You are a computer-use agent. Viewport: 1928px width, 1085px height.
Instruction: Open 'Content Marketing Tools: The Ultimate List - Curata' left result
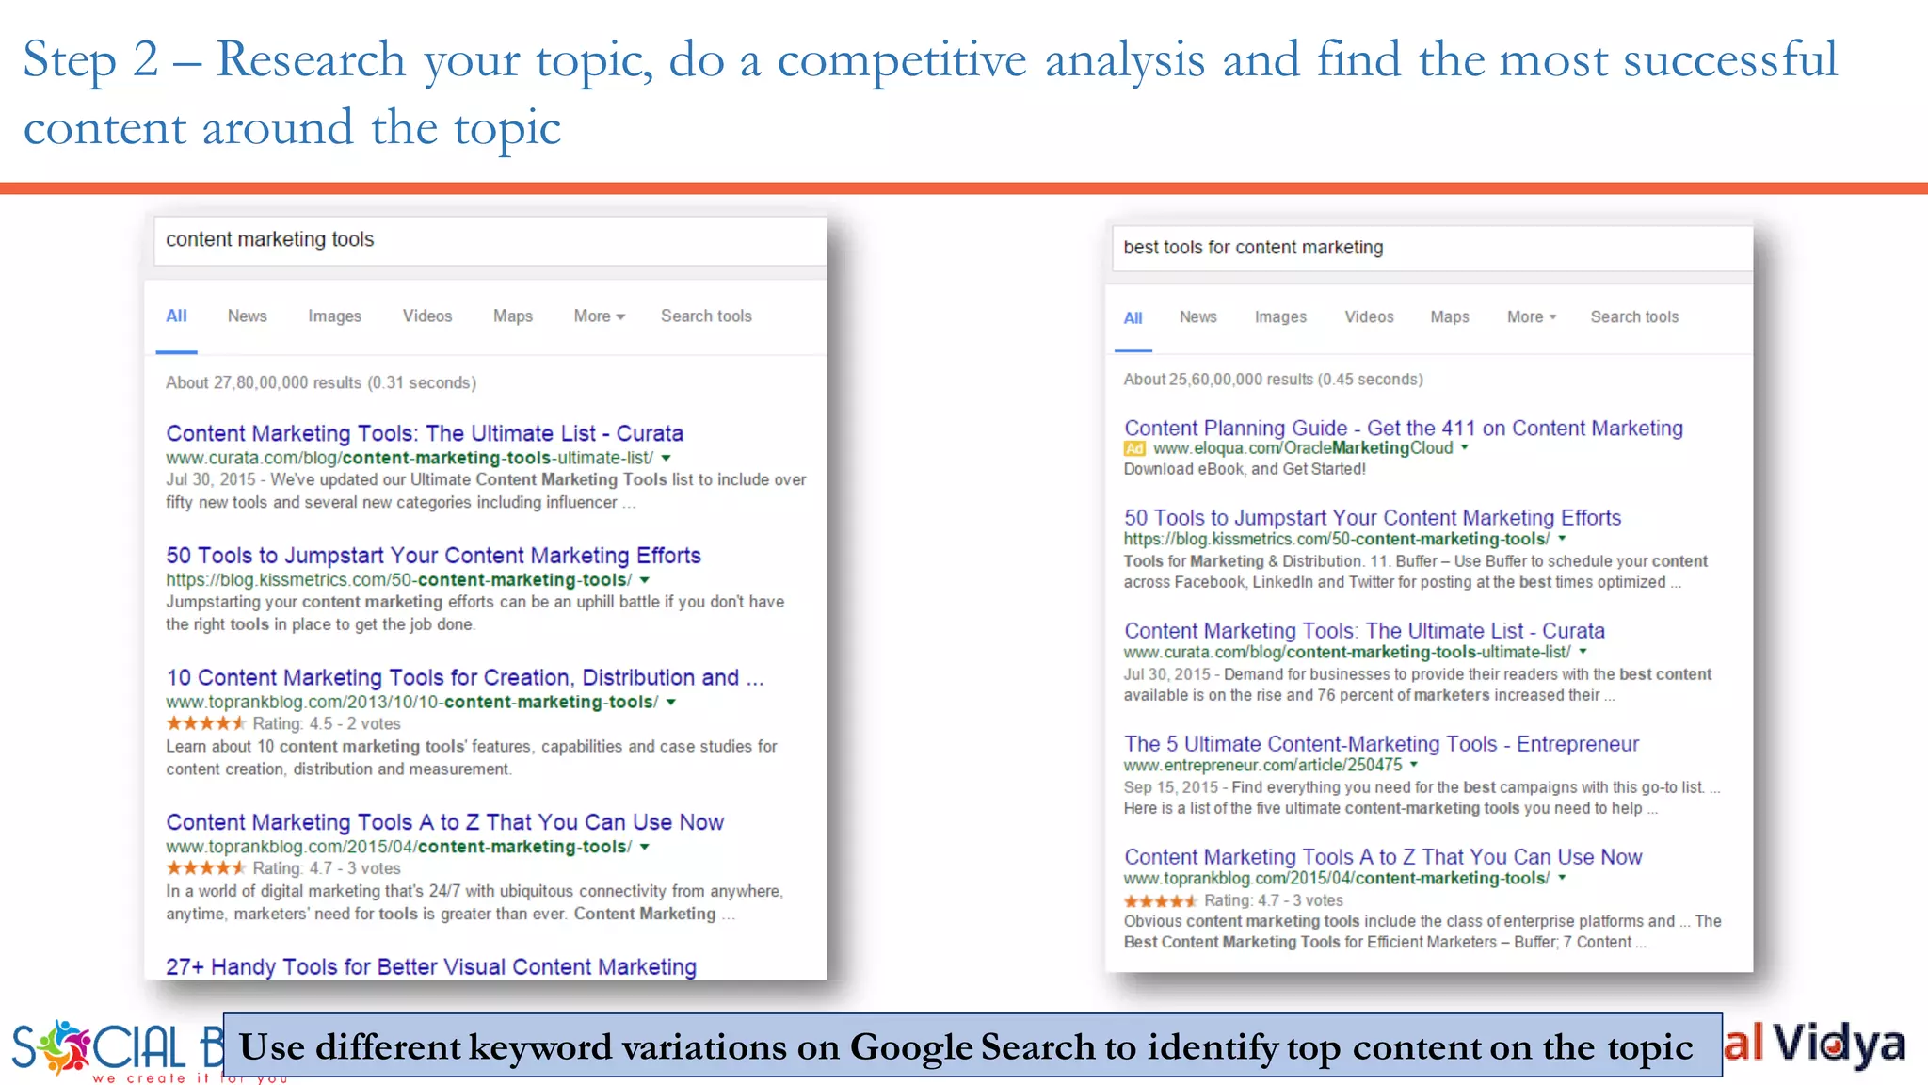[x=425, y=433]
